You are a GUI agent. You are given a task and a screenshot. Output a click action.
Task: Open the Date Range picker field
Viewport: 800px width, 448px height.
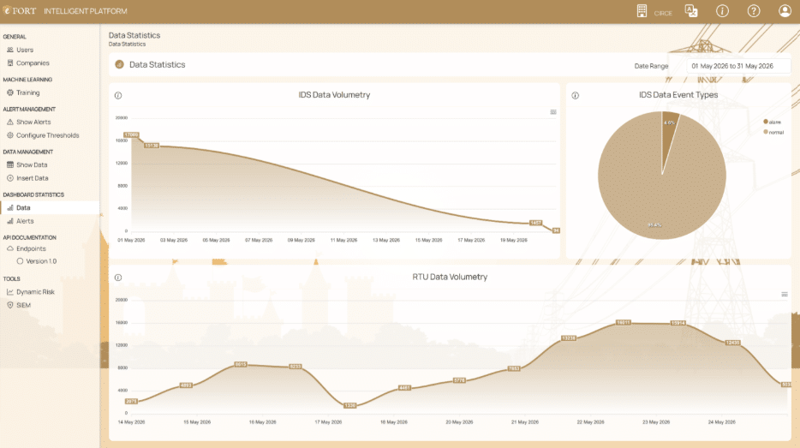738,66
